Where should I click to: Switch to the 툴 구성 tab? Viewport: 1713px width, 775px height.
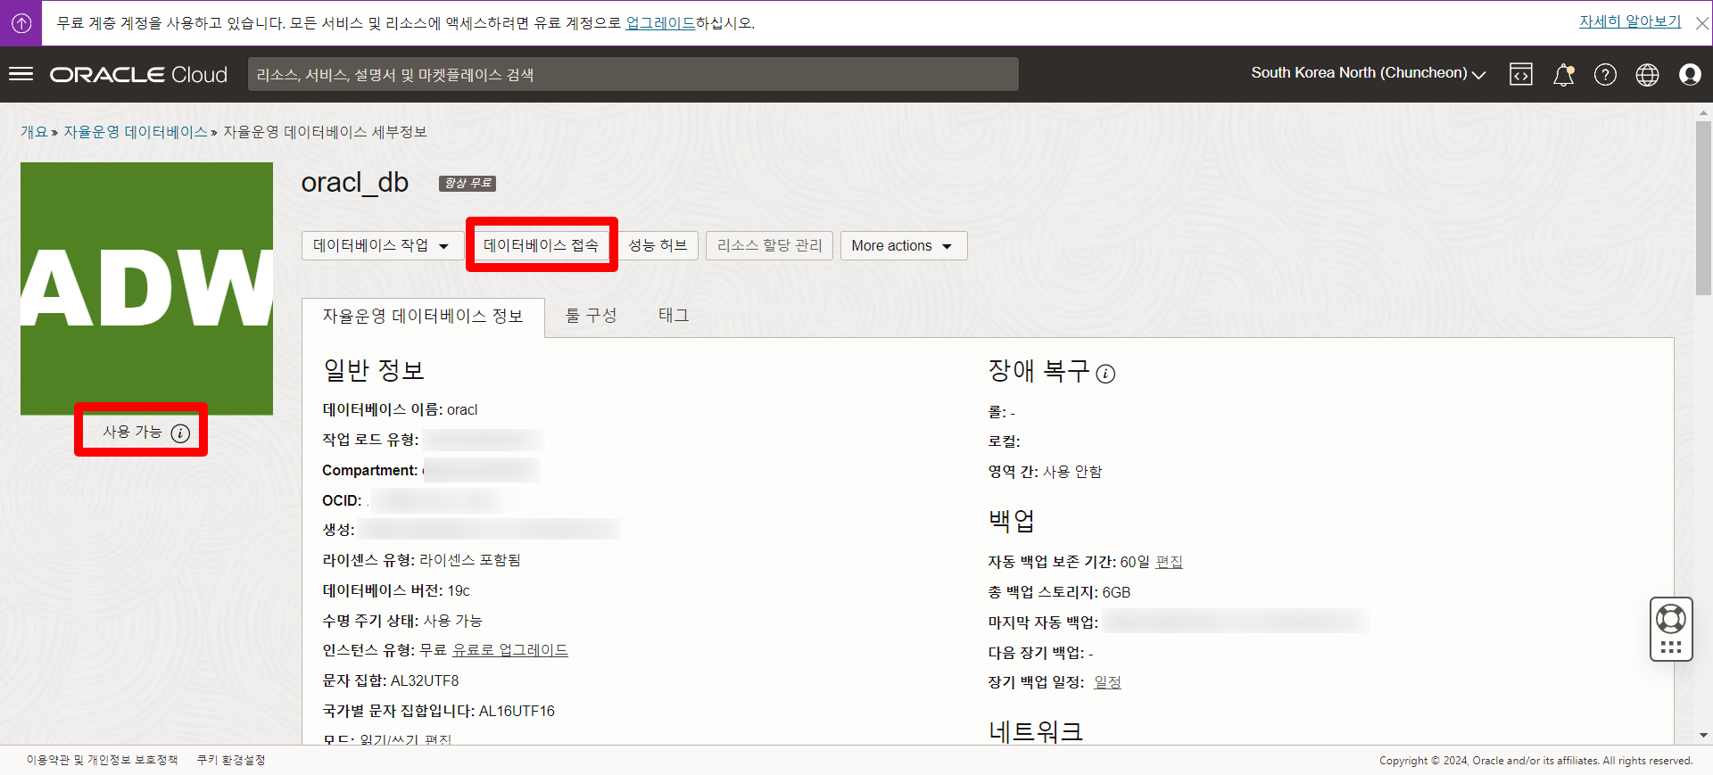(592, 316)
